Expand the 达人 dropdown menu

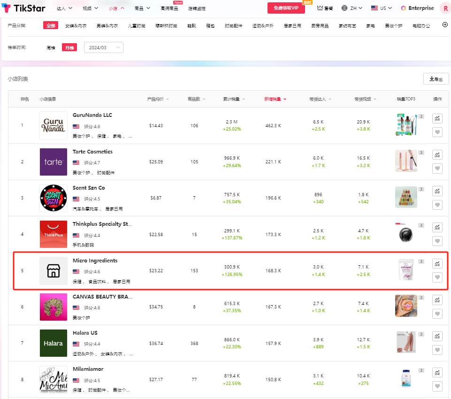(x=65, y=8)
